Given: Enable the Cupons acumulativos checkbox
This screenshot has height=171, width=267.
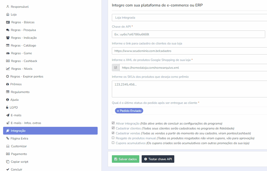Looking at the screenshot, I should (x=113, y=143).
